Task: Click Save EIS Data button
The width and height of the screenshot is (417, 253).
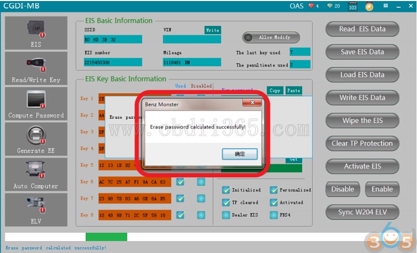Action: point(362,52)
